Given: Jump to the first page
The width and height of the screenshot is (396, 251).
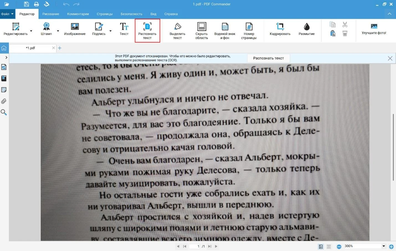Looking at the screenshot, I should (x=185, y=246).
